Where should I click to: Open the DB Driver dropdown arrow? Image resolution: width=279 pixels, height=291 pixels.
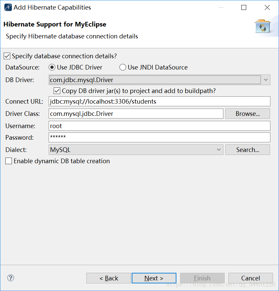(x=266, y=80)
